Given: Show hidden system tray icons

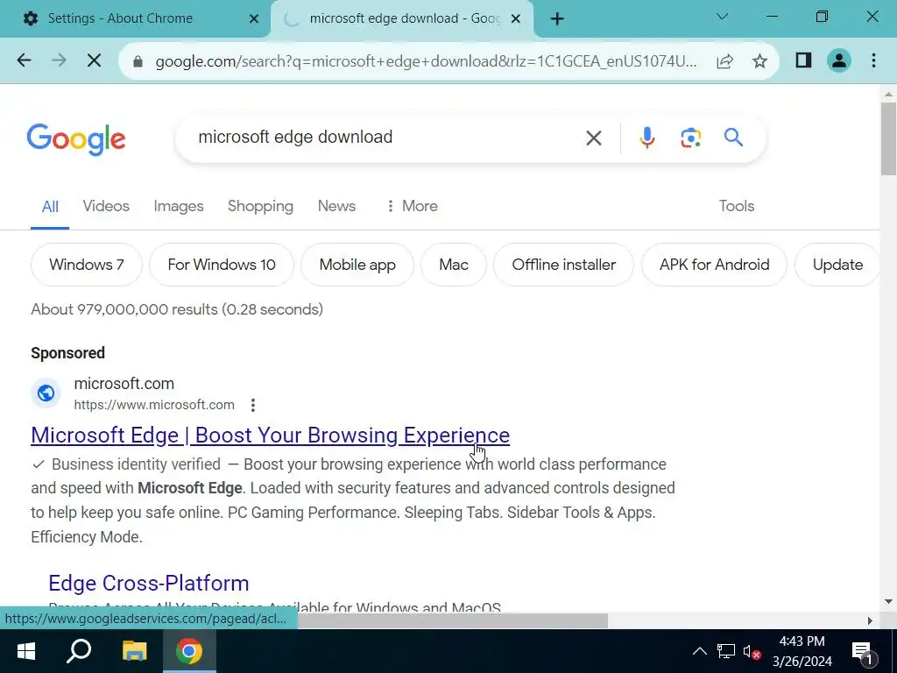Looking at the screenshot, I should (x=699, y=651).
